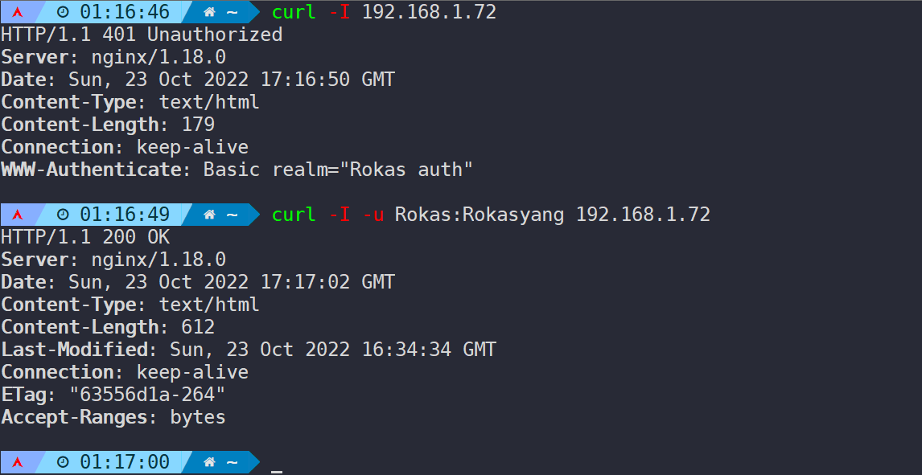Click the Arch logo in the first prompt
This screenshot has width=922, height=475.
[x=18, y=12]
